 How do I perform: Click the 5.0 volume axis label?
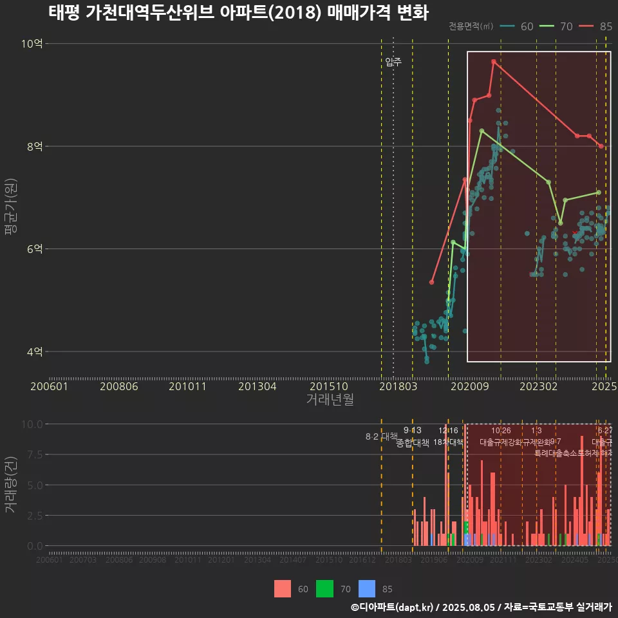(35, 485)
